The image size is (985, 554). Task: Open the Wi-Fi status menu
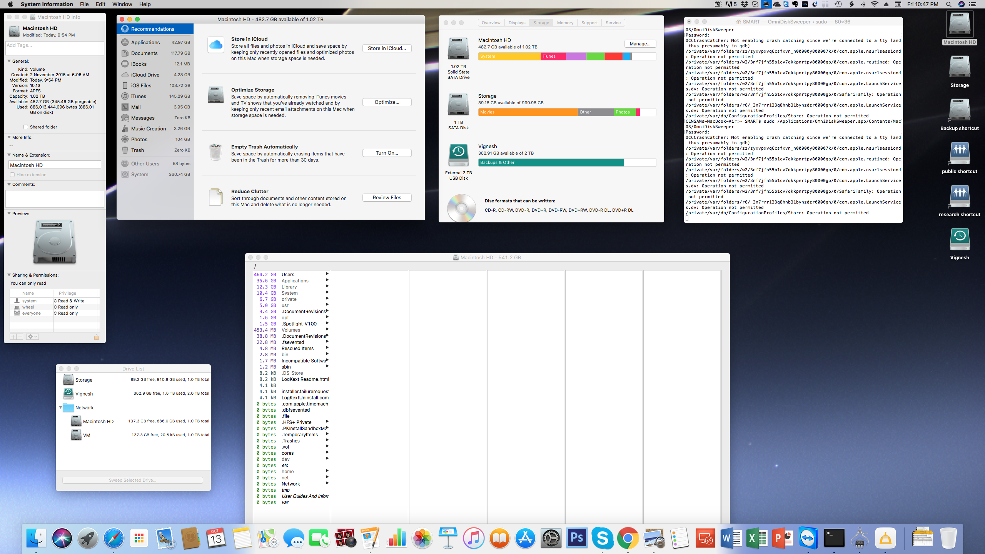(875, 4)
